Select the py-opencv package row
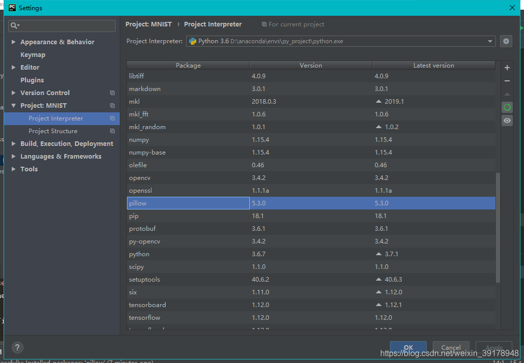The width and height of the screenshot is (524, 363). (x=311, y=241)
